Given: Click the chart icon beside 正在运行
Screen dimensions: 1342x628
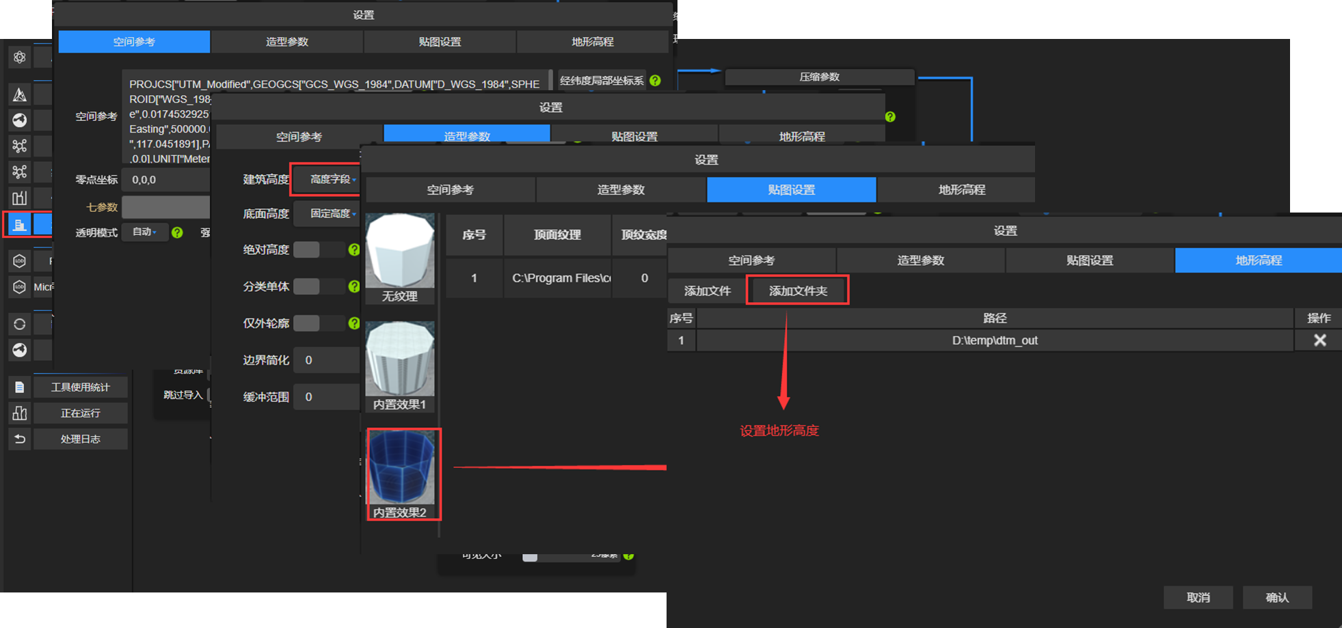Looking at the screenshot, I should tap(19, 413).
